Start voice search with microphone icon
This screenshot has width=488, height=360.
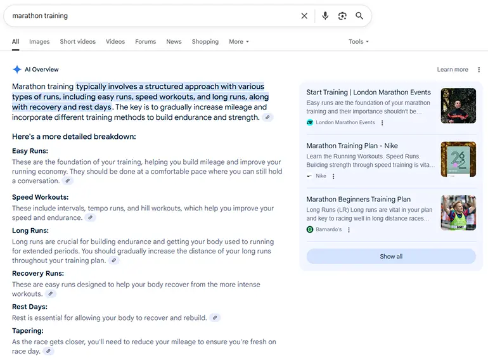point(325,16)
